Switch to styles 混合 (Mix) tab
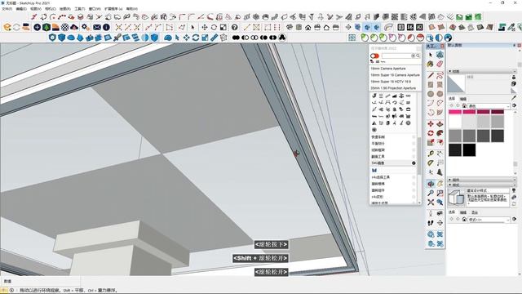Screen dimensions: 522x294 [475, 212]
